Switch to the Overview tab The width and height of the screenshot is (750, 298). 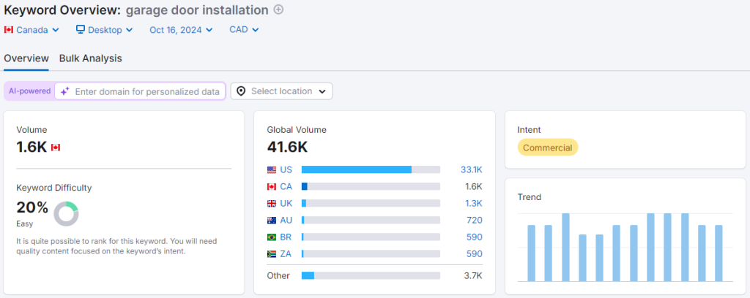tap(26, 58)
